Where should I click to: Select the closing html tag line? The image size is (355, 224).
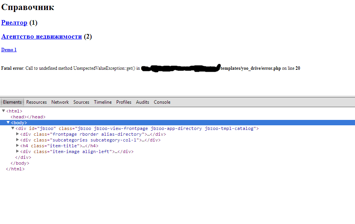tap(15, 169)
